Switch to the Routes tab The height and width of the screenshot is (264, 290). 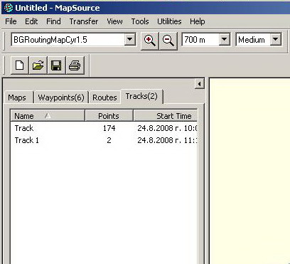104,97
